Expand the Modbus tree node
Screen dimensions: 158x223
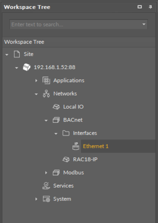click(x=46, y=173)
